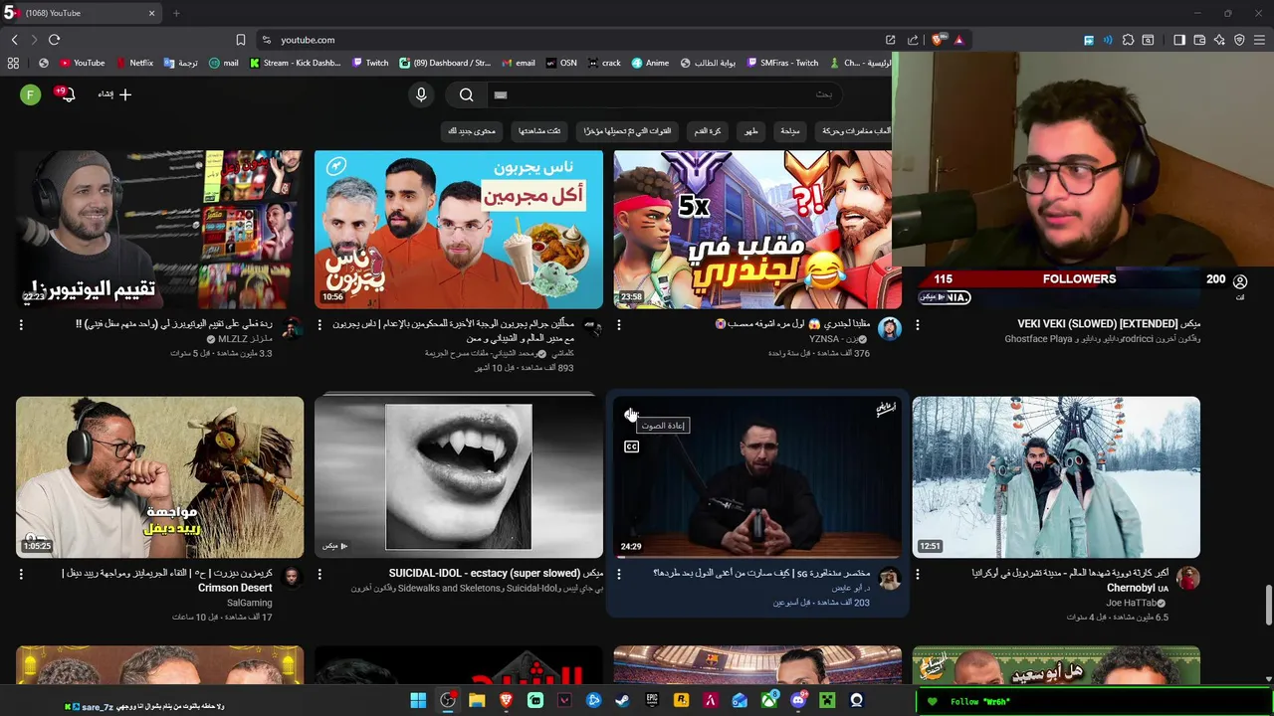1274x716 pixels.
Task: Select the ألعاب مغامرات وحركة chip
Action: (x=854, y=131)
